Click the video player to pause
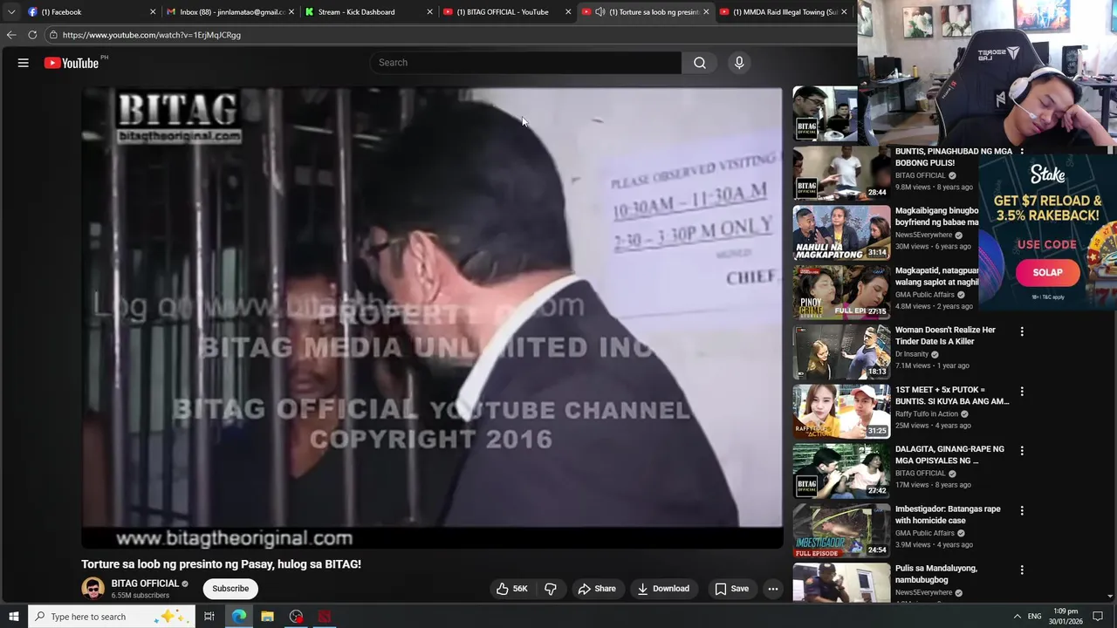 click(432, 317)
